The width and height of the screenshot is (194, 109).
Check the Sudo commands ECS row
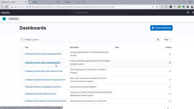point(22,62)
